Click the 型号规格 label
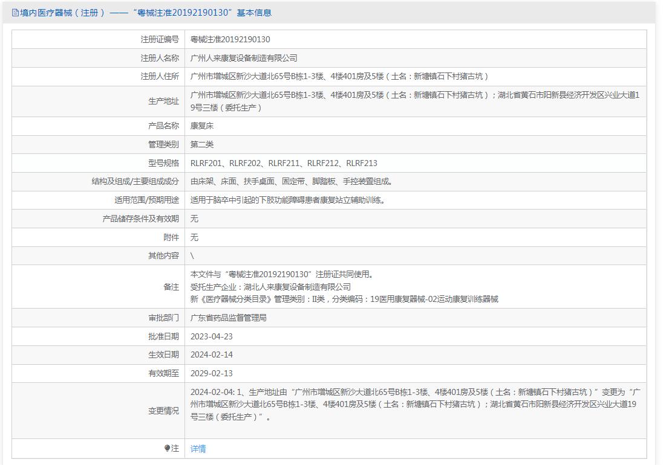This screenshot has width=672, height=465. tap(163, 163)
